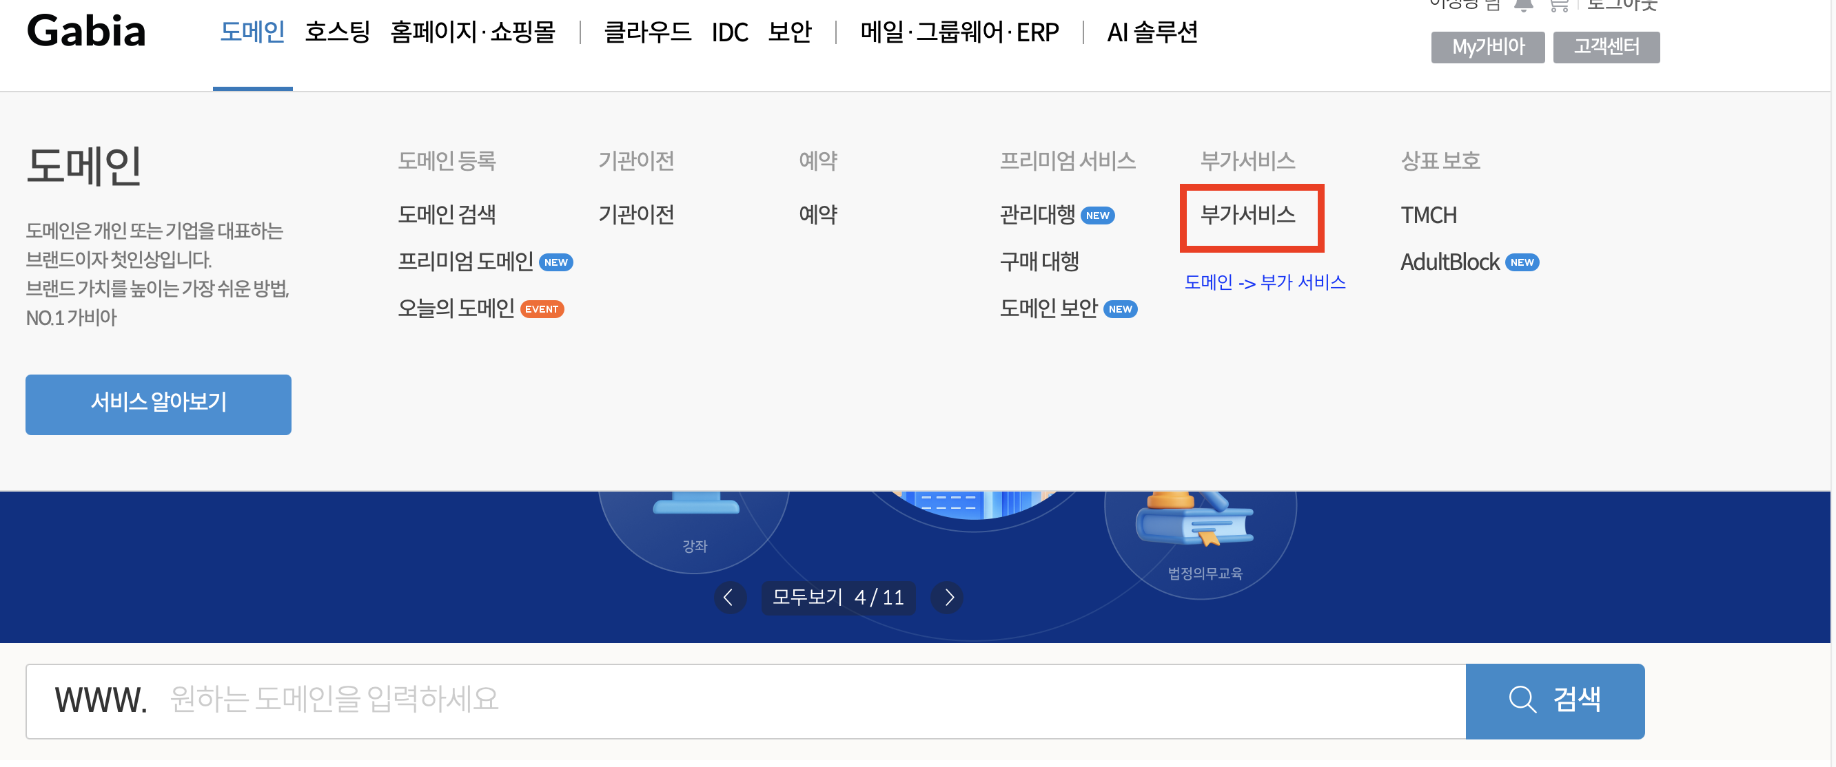This screenshot has width=1836, height=767.
Task: Click the Gabia logo
Action: click(x=86, y=32)
